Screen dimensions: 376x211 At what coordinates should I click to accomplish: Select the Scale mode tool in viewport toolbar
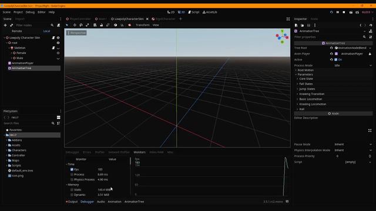[x=88, y=25]
